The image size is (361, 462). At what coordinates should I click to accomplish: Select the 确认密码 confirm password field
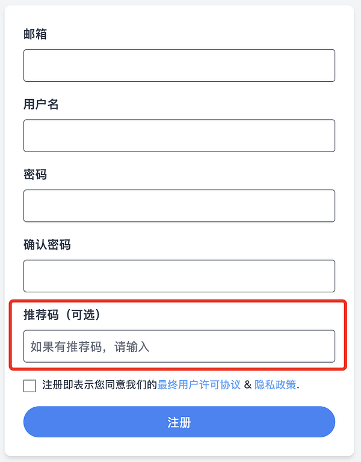tap(179, 276)
